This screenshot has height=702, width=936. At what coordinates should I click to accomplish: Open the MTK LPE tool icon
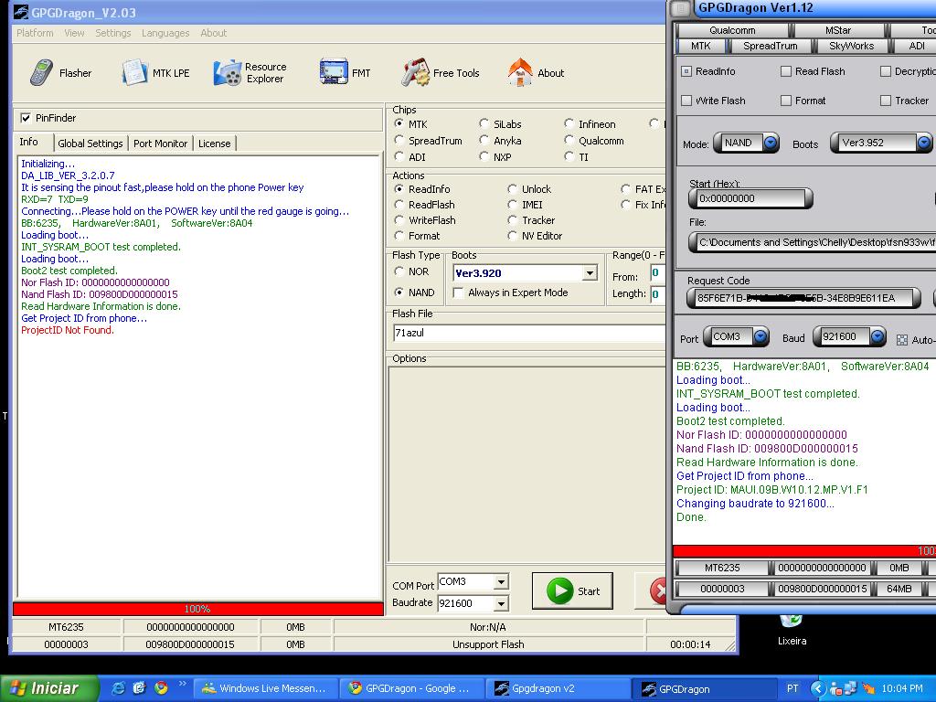[x=134, y=73]
